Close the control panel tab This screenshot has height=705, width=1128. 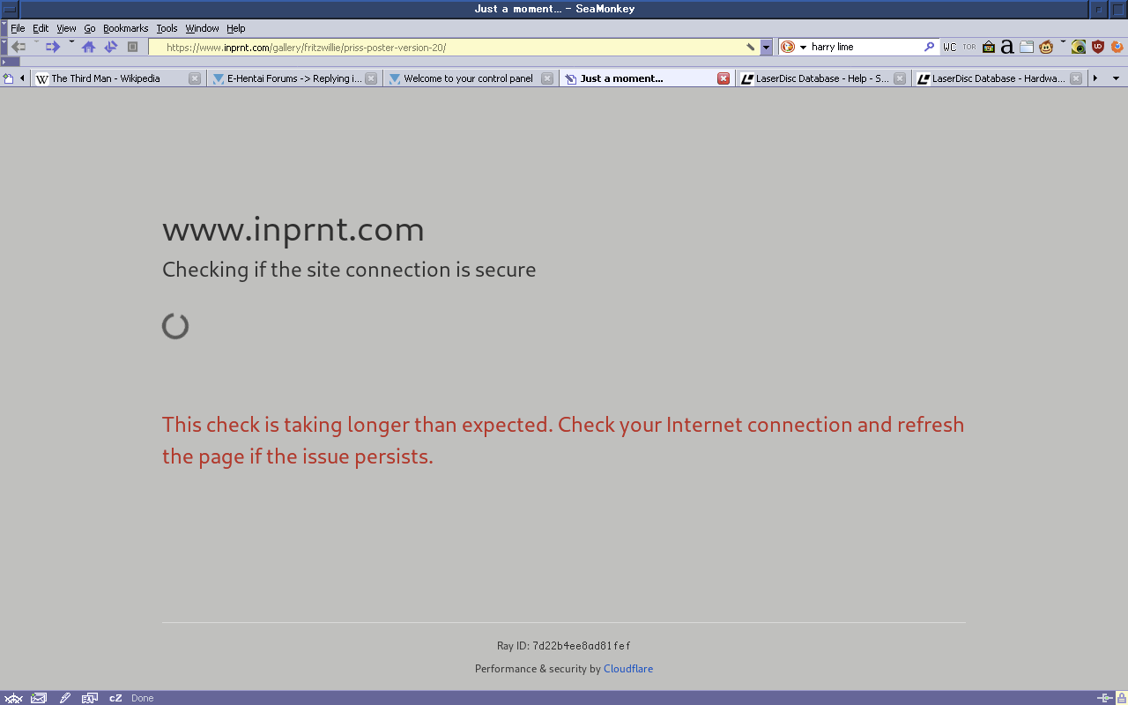click(x=547, y=78)
